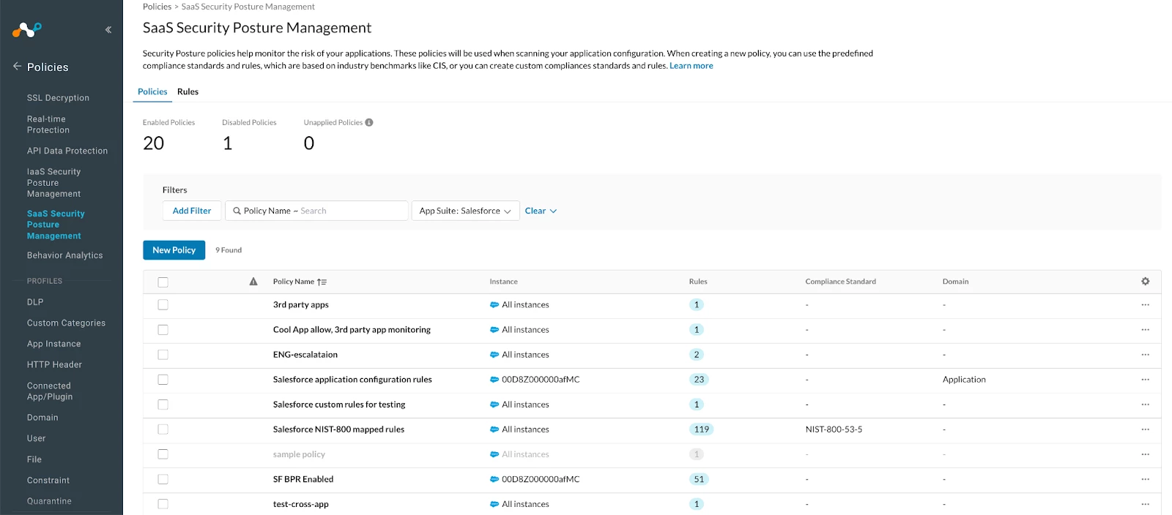
Task: Open more actions for ENG-escalataion
Action: [1146, 355]
